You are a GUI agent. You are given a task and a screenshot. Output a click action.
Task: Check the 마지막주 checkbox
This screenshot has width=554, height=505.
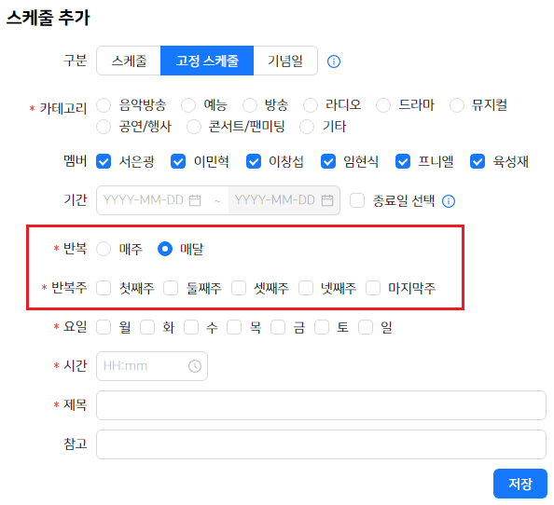pyautogui.click(x=373, y=288)
